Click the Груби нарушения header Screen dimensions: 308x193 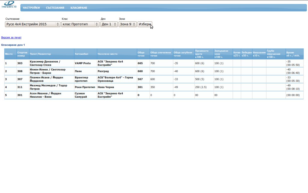click(276, 54)
